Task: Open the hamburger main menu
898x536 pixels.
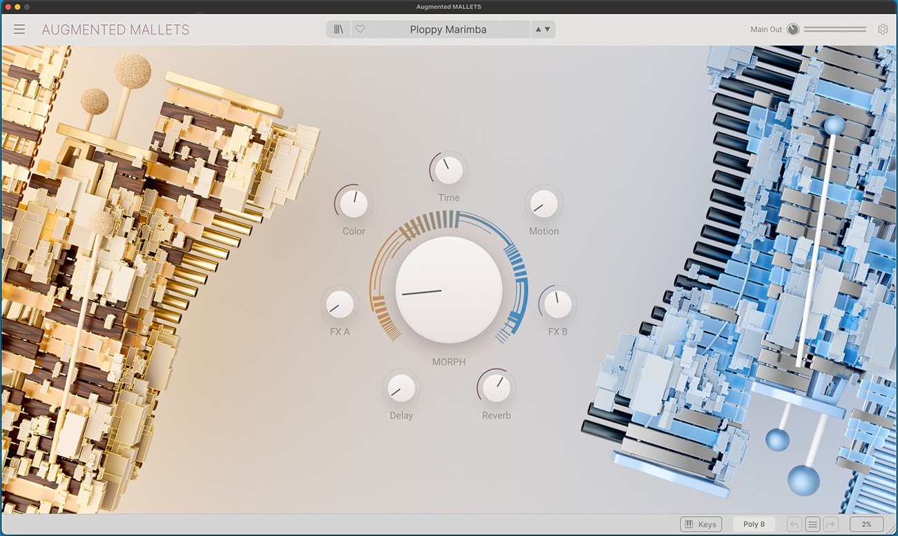Action: (19, 29)
